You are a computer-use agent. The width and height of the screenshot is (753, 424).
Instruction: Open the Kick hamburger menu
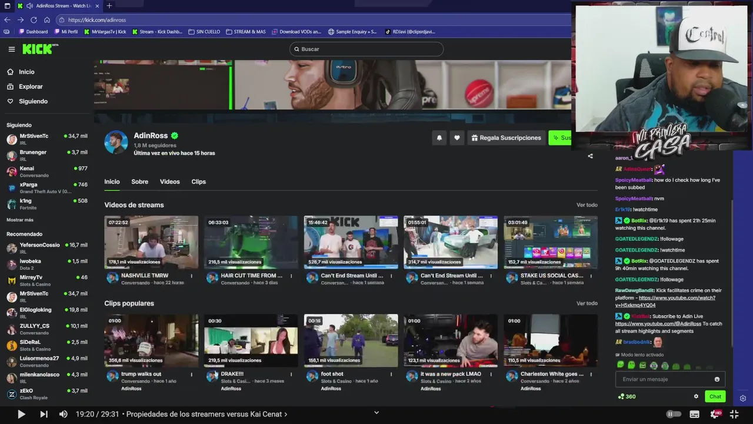[11, 49]
